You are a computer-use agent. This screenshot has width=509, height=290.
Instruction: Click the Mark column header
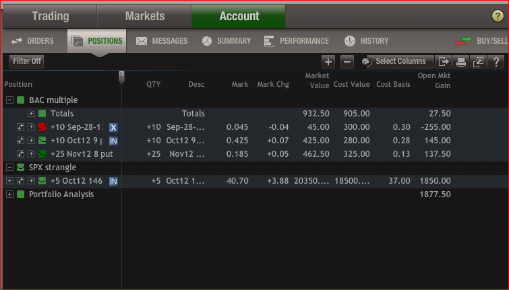coord(240,84)
